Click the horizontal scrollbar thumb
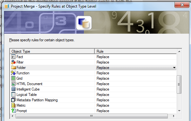This screenshot has width=191, height=121. [x=92, y=116]
